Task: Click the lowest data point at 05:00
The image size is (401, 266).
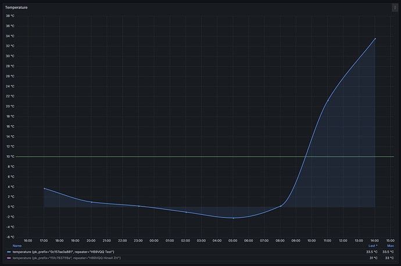Action: 234,218
